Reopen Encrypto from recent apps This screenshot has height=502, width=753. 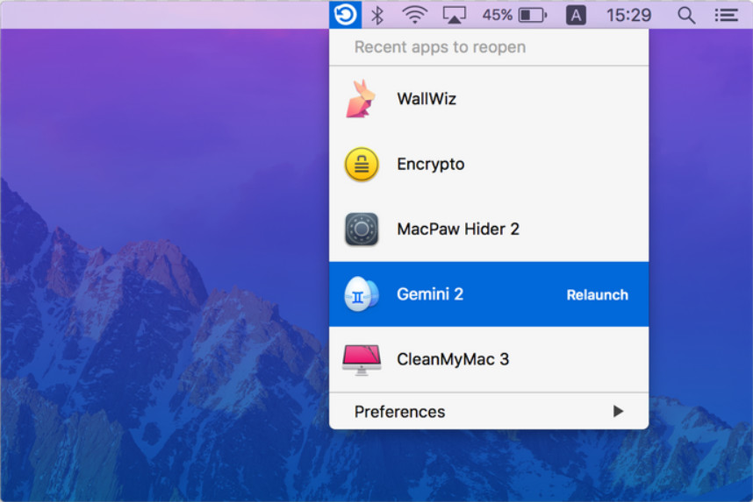pyautogui.click(x=489, y=164)
